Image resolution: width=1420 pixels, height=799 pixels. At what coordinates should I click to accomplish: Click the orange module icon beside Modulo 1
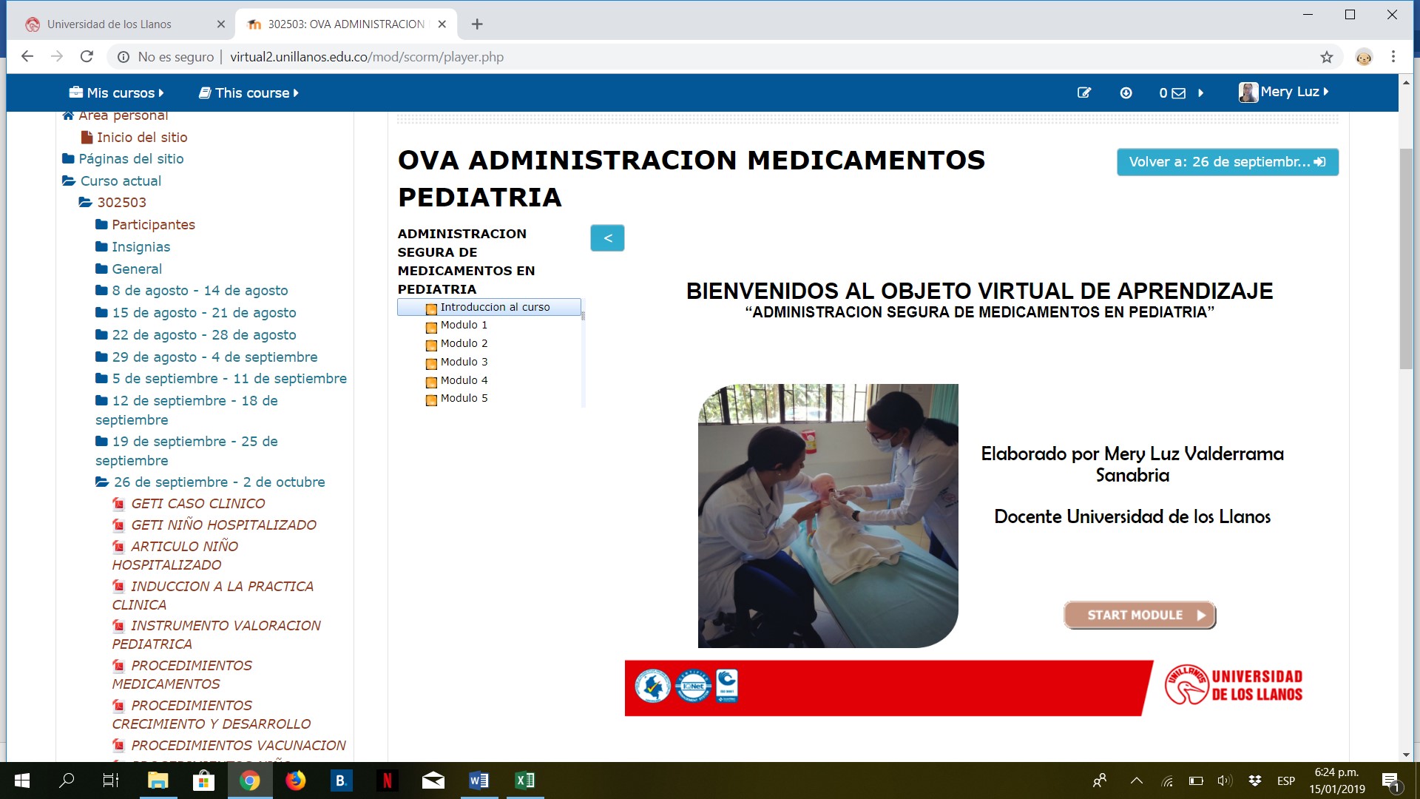click(x=431, y=327)
